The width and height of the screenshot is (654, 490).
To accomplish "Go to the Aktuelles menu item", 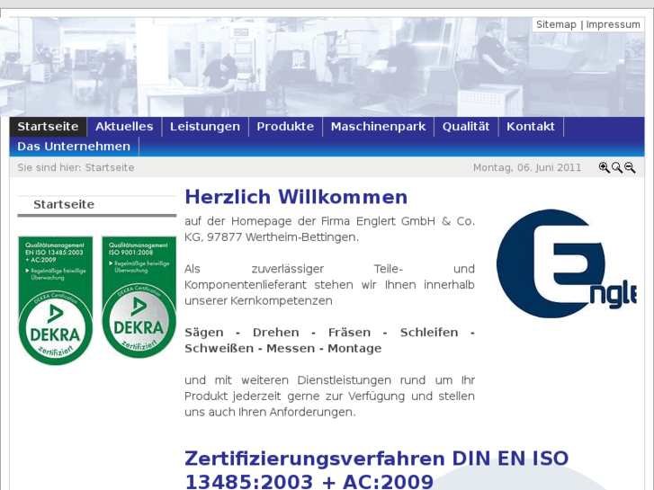I will click(x=124, y=127).
